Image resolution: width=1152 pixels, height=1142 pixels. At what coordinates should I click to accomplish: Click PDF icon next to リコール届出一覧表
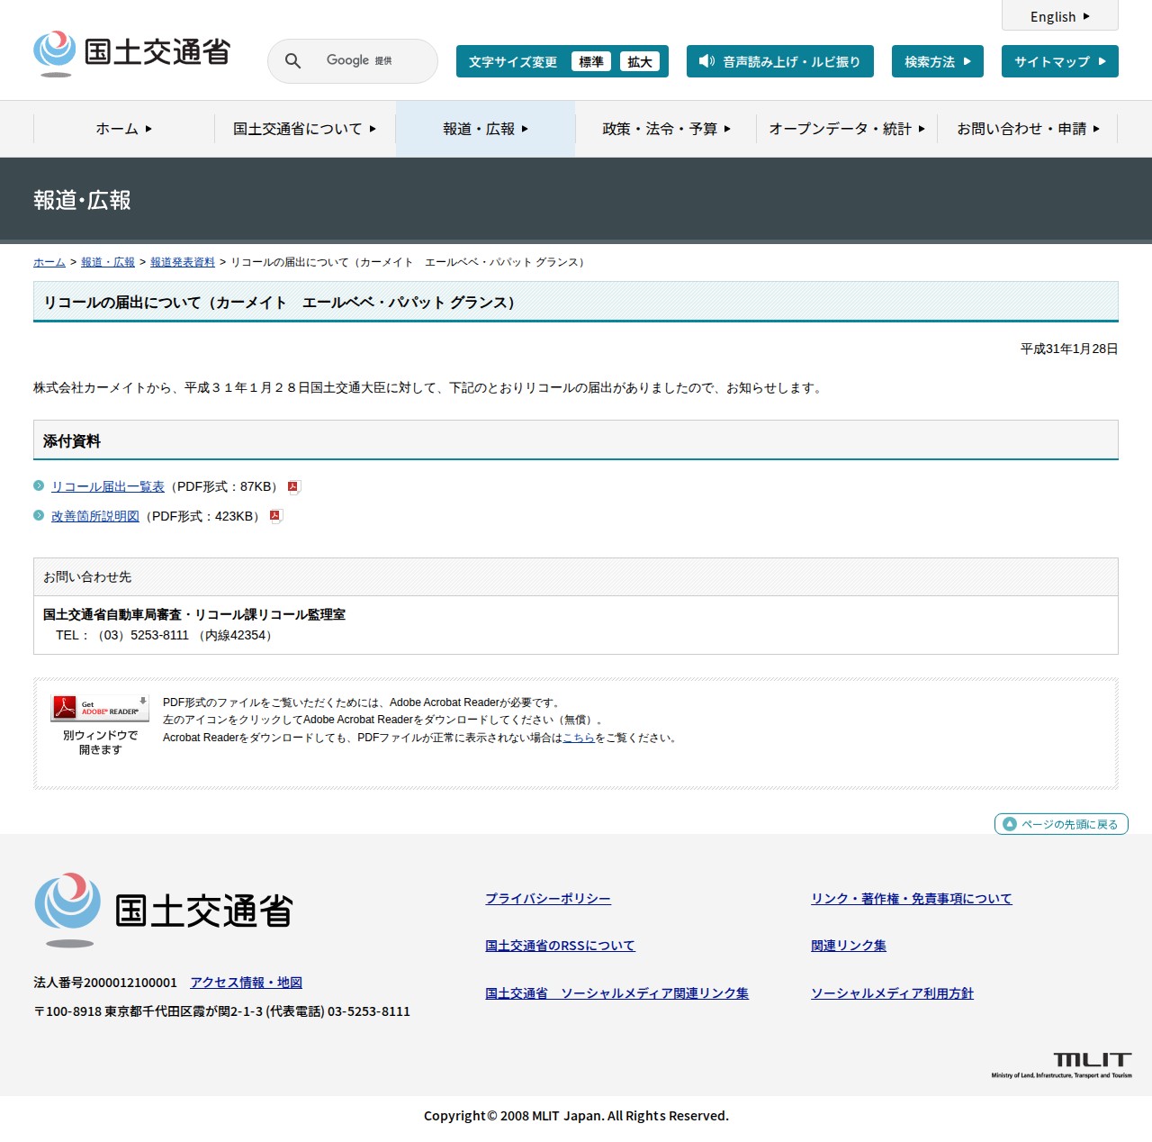293,487
